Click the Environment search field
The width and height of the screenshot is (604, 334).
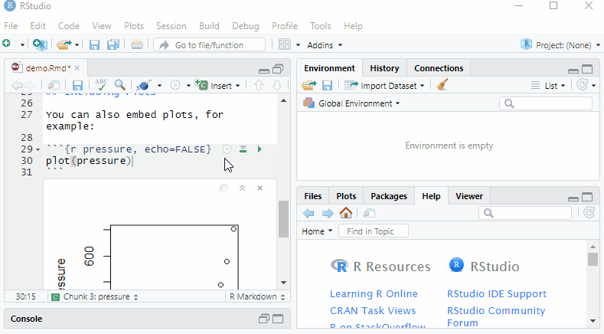[546, 103]
